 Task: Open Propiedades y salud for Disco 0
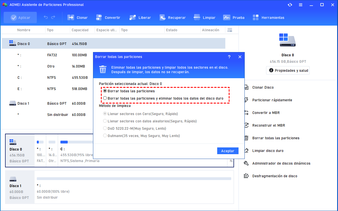[x=288, y=70]
